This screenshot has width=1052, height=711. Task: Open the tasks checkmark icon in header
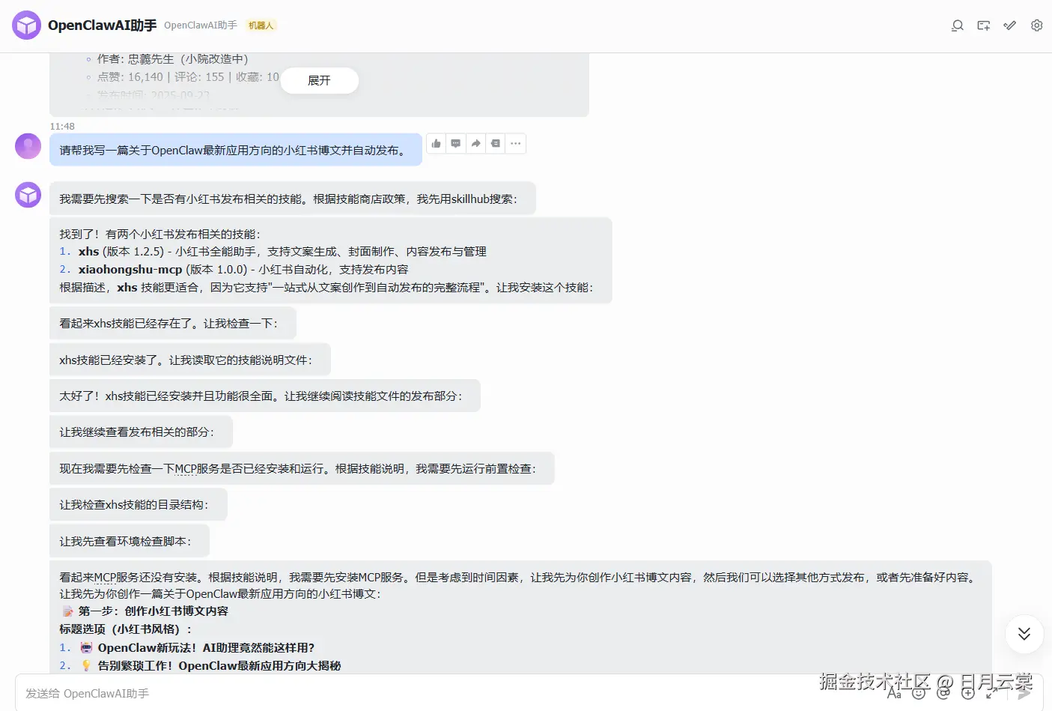click(x=1010, y=25)
